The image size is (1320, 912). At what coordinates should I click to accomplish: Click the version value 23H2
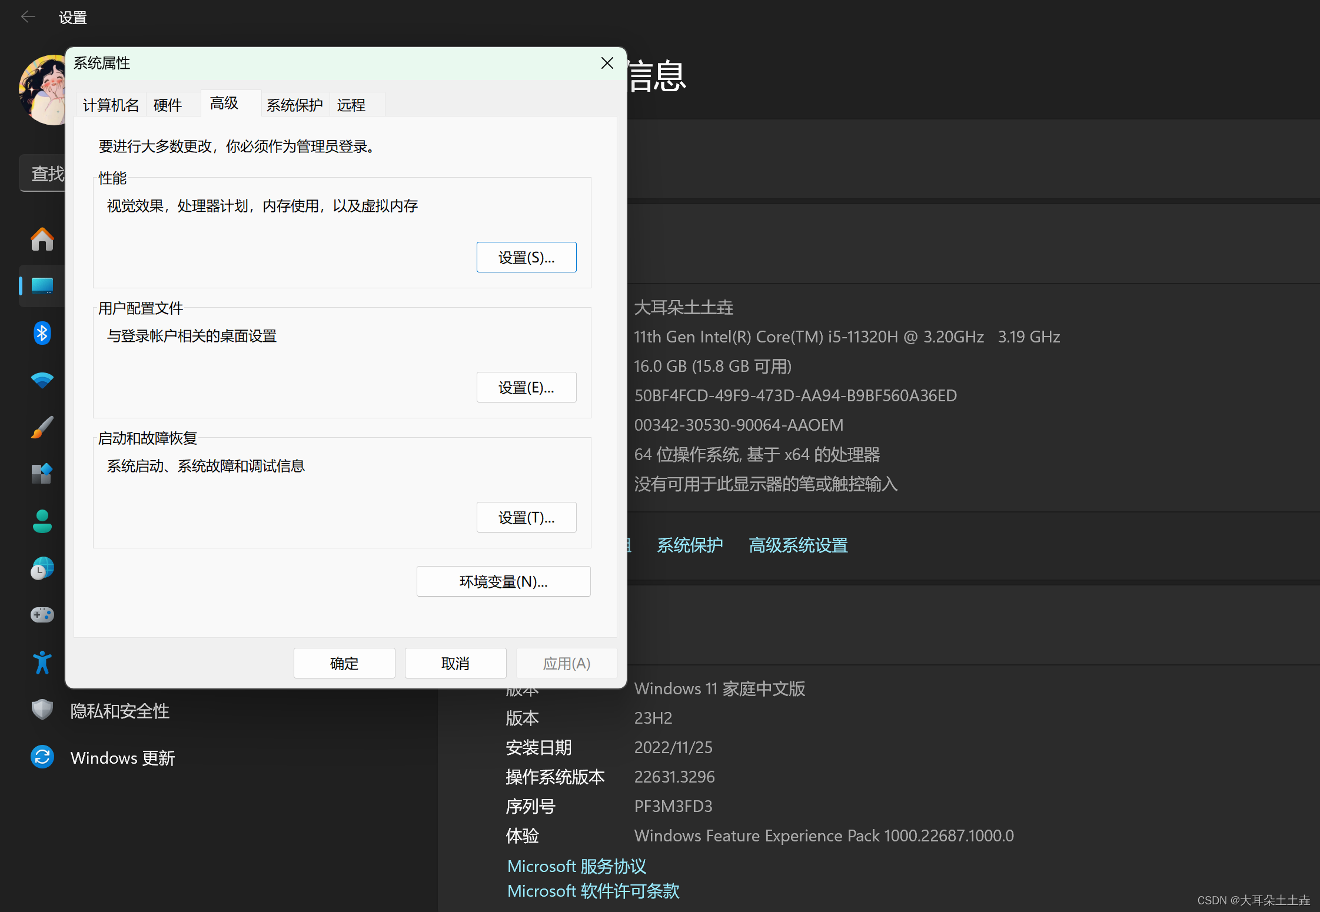653,718
